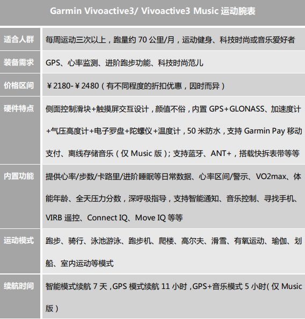
Task: Select the 装备需求 row label
Action: tap(19, 62)
